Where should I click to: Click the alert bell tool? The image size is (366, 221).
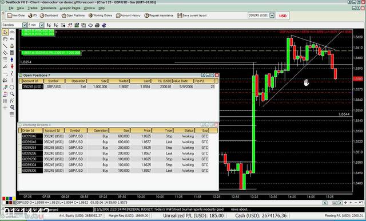(x=12, y=46)
